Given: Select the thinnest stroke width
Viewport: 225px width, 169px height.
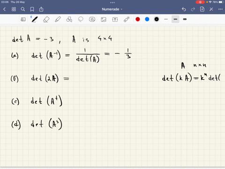Looking at the screenshot, I should coord(166,19).
